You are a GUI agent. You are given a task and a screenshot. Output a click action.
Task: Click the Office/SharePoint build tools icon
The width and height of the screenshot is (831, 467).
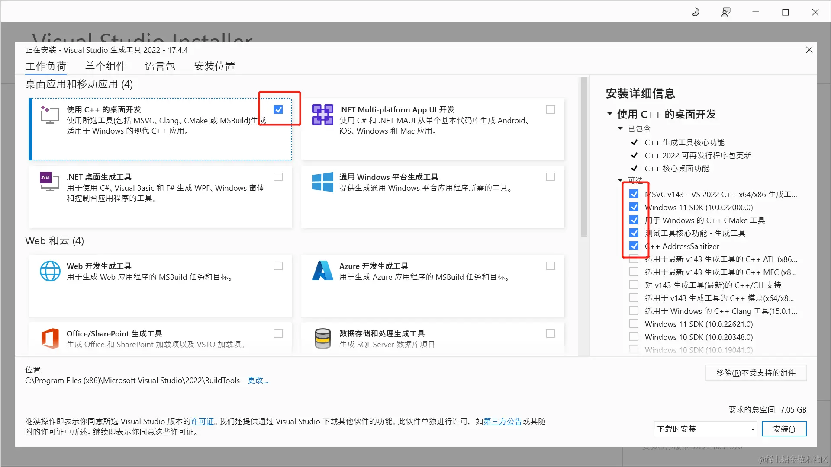pyautogui.click(x=50, y=338)
